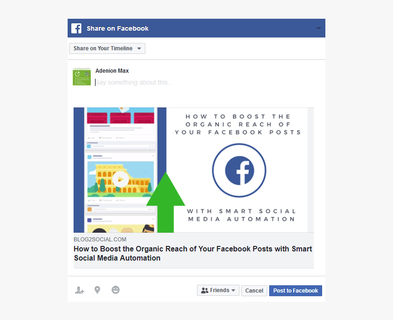This screenshot has width=393, height=320.
Task: Click the Share on Facebook title
Action: (x=117, y=28)
